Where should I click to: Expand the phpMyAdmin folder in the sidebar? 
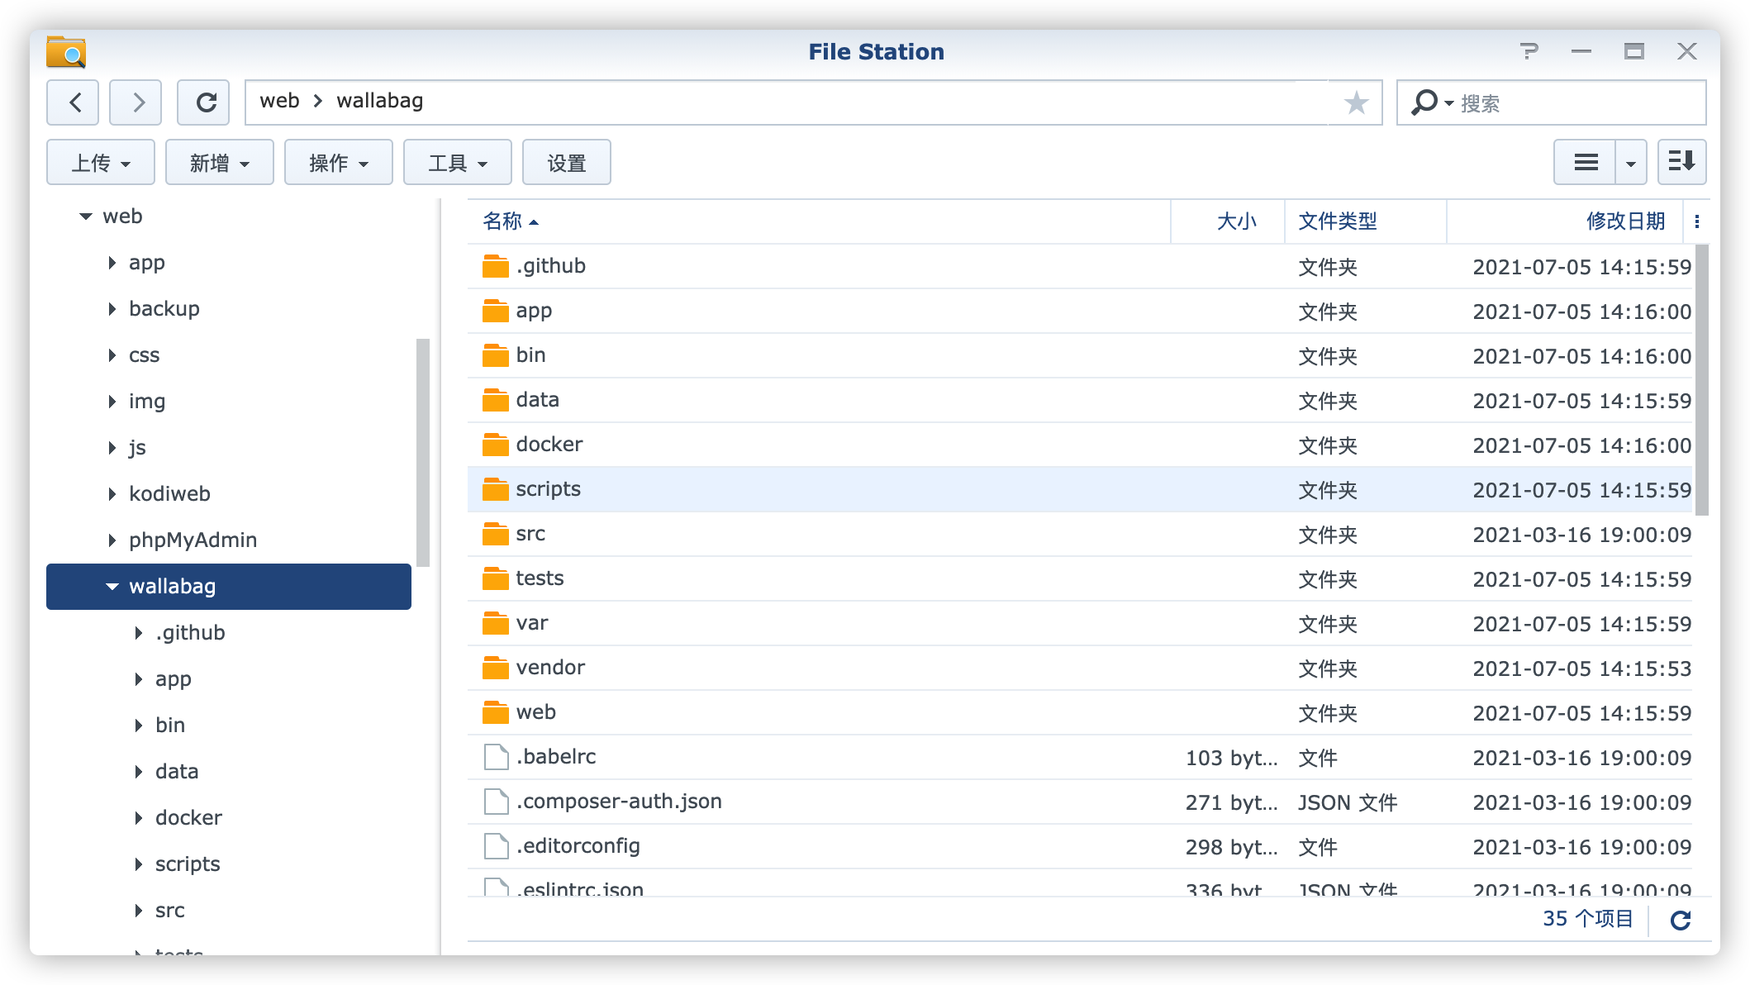[x=112, y=540]
